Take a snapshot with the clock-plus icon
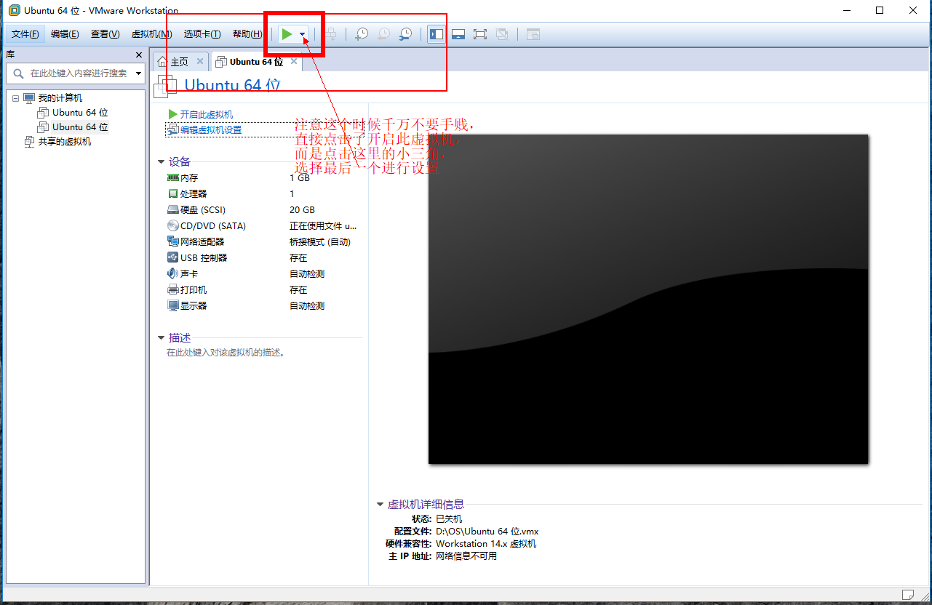The width and height of the screenshot is (932, 605). [x=362, y=34]
